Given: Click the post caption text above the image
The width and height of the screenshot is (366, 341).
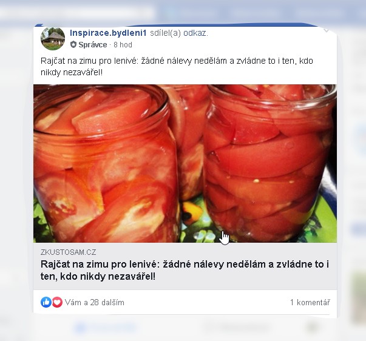Looking at the screenshot, I should pos(177,67).
